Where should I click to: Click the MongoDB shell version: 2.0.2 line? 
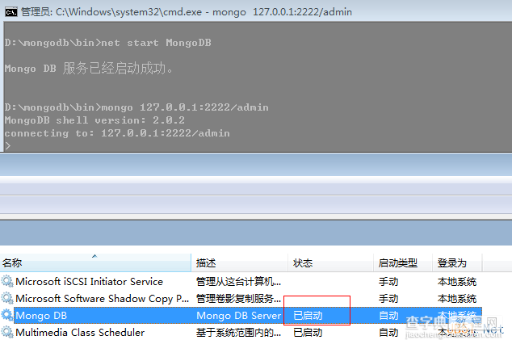coord(94,120)
